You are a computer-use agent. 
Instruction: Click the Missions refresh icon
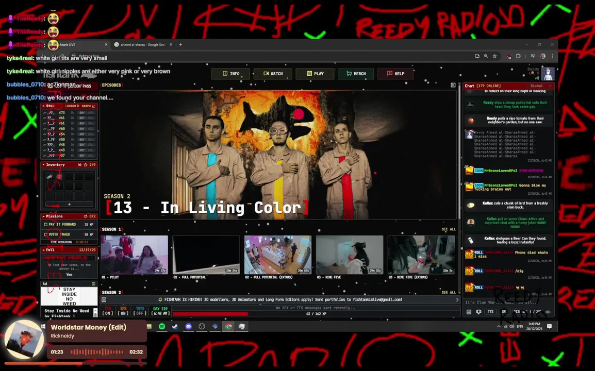click(x=86, y=216)
